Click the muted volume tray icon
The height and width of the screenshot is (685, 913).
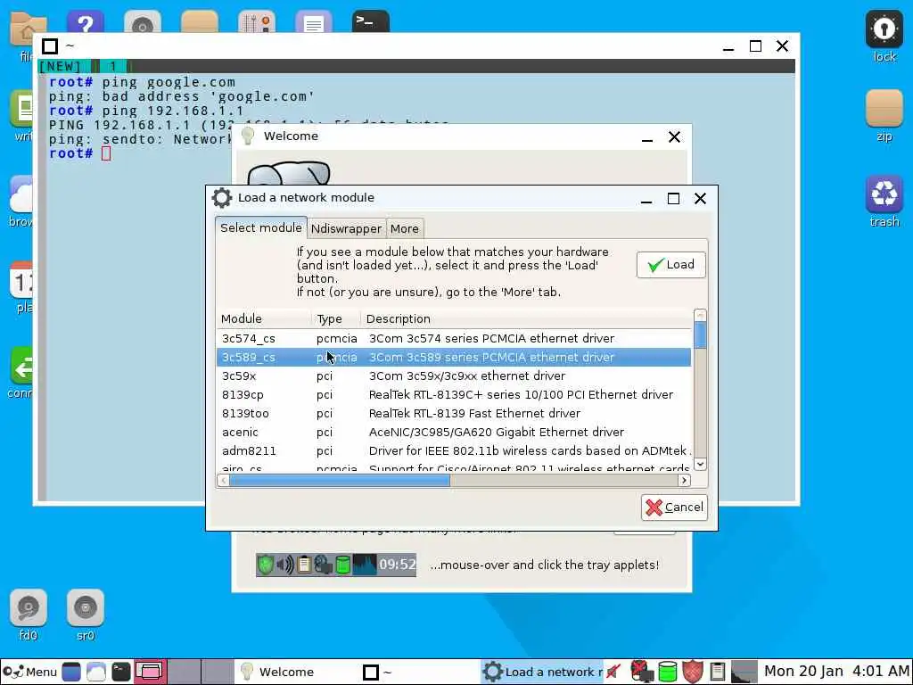tap(613, 672)
